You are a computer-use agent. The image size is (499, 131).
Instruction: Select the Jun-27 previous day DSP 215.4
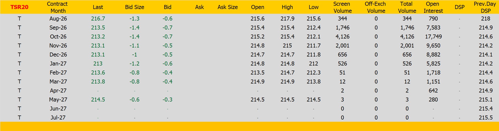[x=486, y=108]
